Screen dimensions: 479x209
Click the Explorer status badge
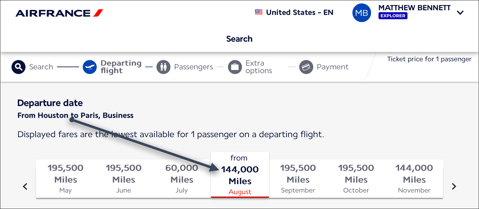[393, 16]
